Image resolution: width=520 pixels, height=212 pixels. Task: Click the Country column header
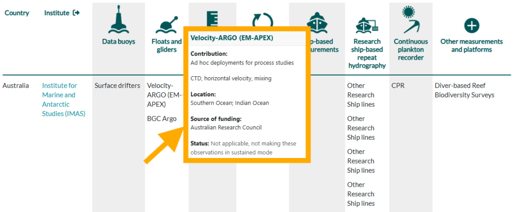click(x=17, y=13)
